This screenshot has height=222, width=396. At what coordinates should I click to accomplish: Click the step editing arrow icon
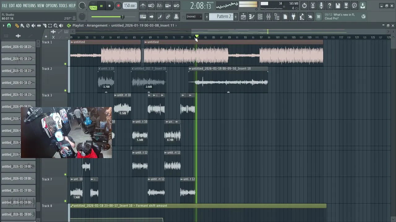[x=151, y=17]
